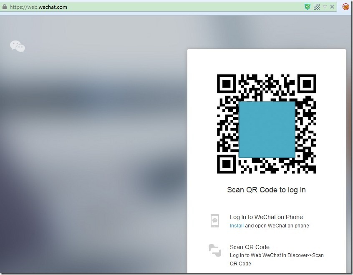The image size is (353, 275).
Task: Click 'and open WeChat on phone' text
Action: (277, 226)
